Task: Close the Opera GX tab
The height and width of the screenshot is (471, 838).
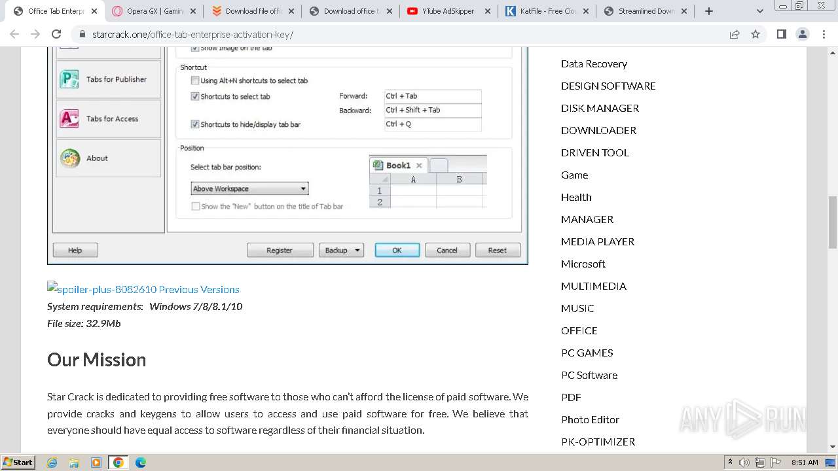Action: [x=192, y=11]
